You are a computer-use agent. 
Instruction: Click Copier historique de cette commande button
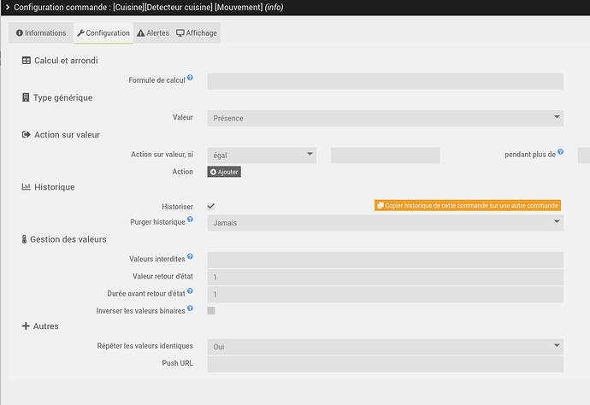468,205
